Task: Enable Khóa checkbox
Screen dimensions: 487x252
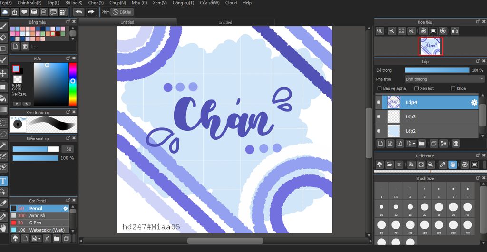Action: [x=453, y=88]
